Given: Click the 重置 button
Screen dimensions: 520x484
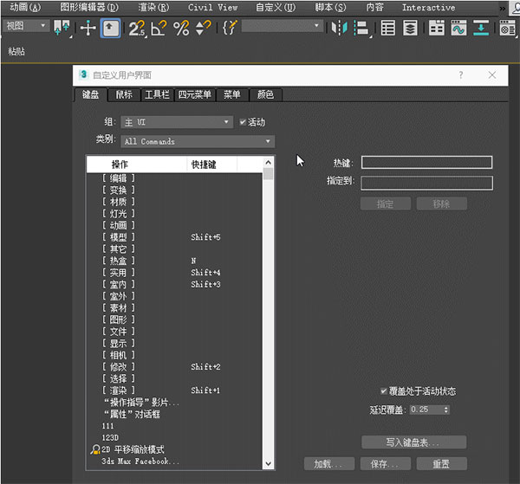Looking at the screenshot, I should [441, 464].
